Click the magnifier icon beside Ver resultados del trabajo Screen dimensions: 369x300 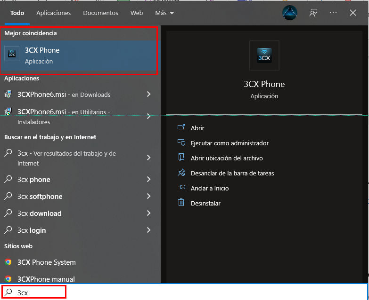click(8, 153)
